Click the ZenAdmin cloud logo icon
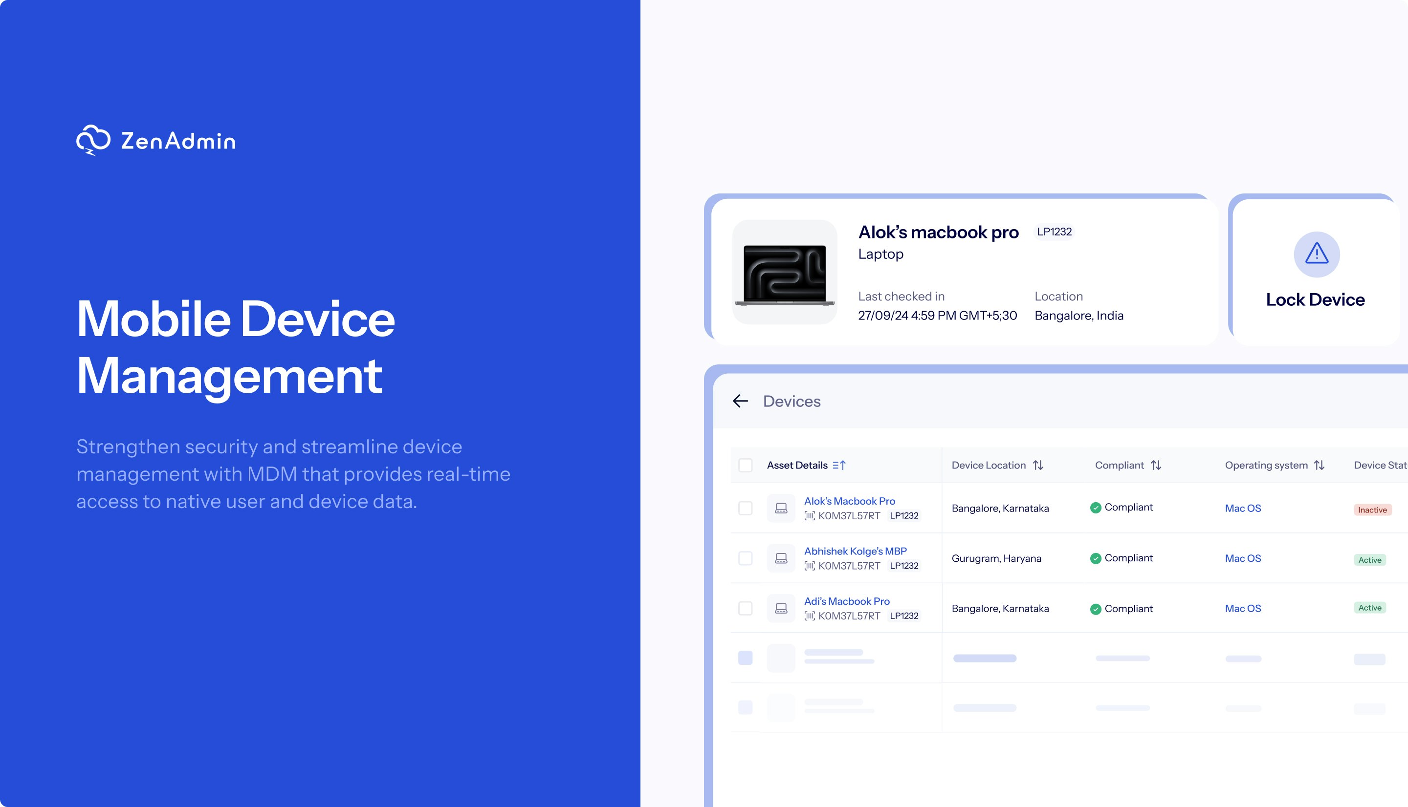1408x807 pixels. [93, 140]
